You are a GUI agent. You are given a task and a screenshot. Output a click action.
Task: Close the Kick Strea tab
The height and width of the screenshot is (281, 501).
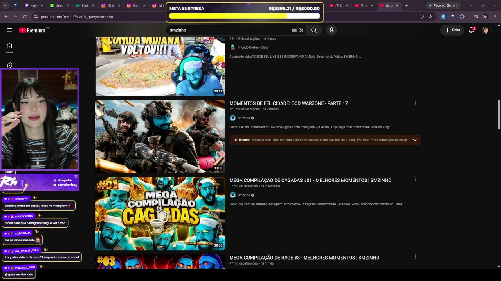68,5
